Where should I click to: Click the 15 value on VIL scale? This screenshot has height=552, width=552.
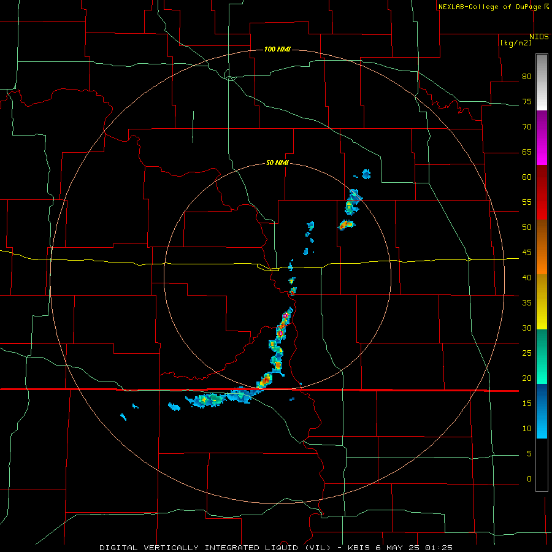527,403
